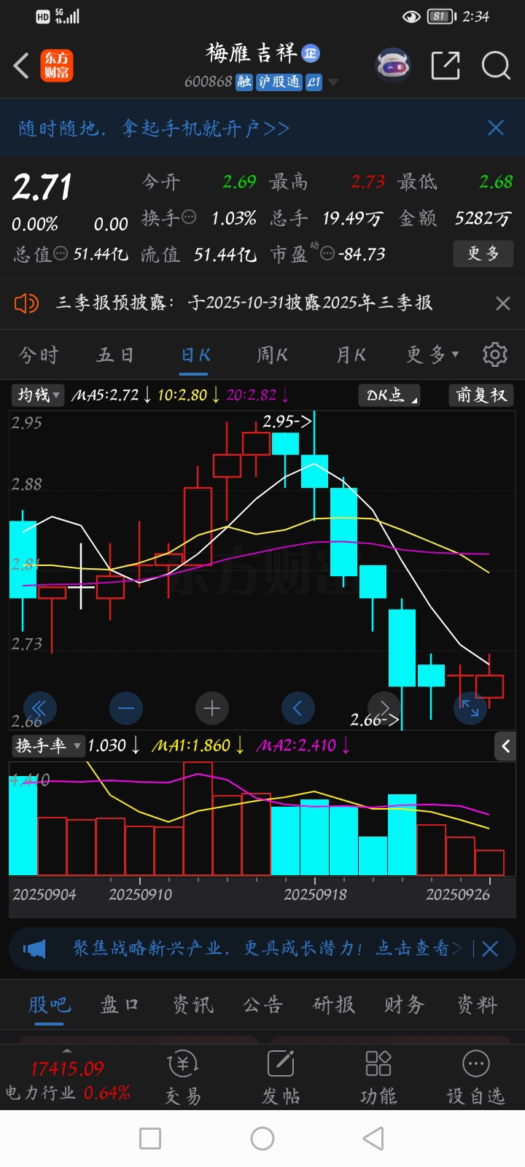Open the 均线 indicator dropdown
This screenshot has height=1167, width=525.
39,395
